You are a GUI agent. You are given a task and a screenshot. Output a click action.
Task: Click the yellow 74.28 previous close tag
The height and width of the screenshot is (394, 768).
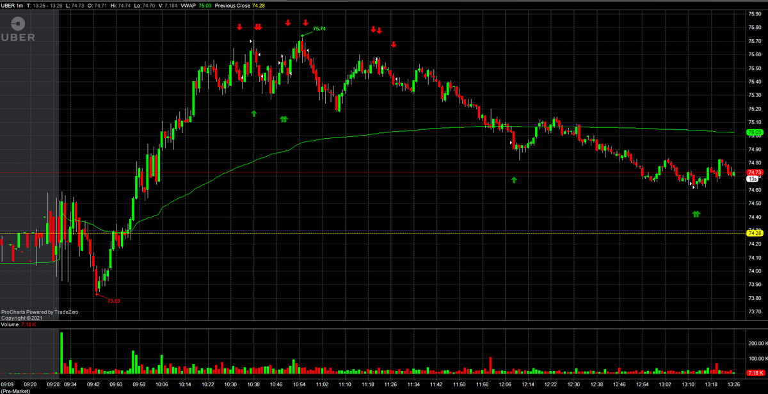[753, 233]
